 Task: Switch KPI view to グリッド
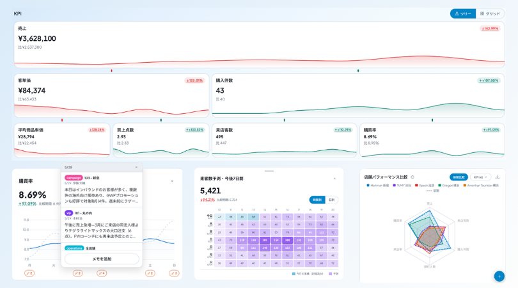(x=490, y=13)
